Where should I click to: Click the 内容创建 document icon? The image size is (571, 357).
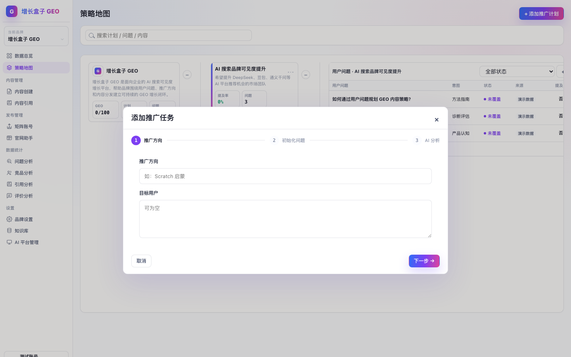9,92
